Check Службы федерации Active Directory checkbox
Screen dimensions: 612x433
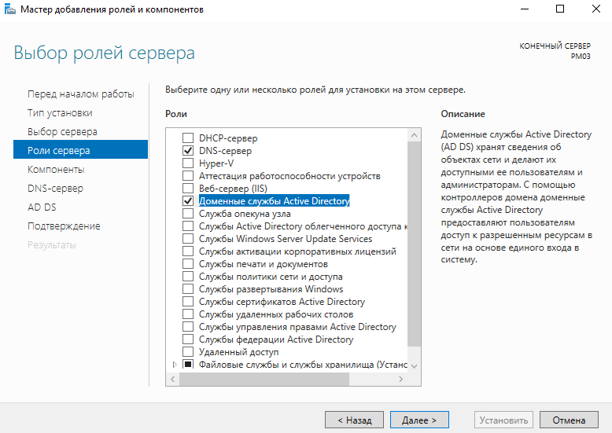click(x=188, y=339)
